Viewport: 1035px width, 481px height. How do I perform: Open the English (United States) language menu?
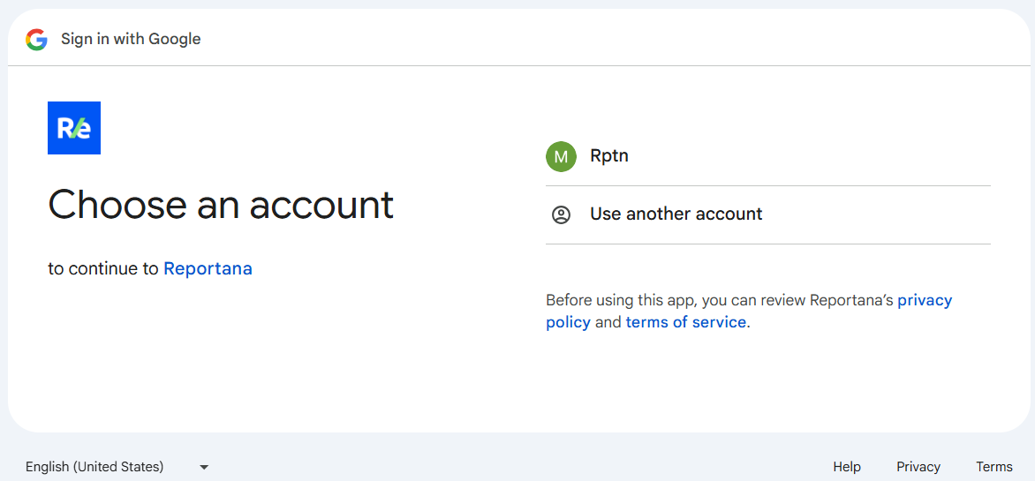click(95, 467)
